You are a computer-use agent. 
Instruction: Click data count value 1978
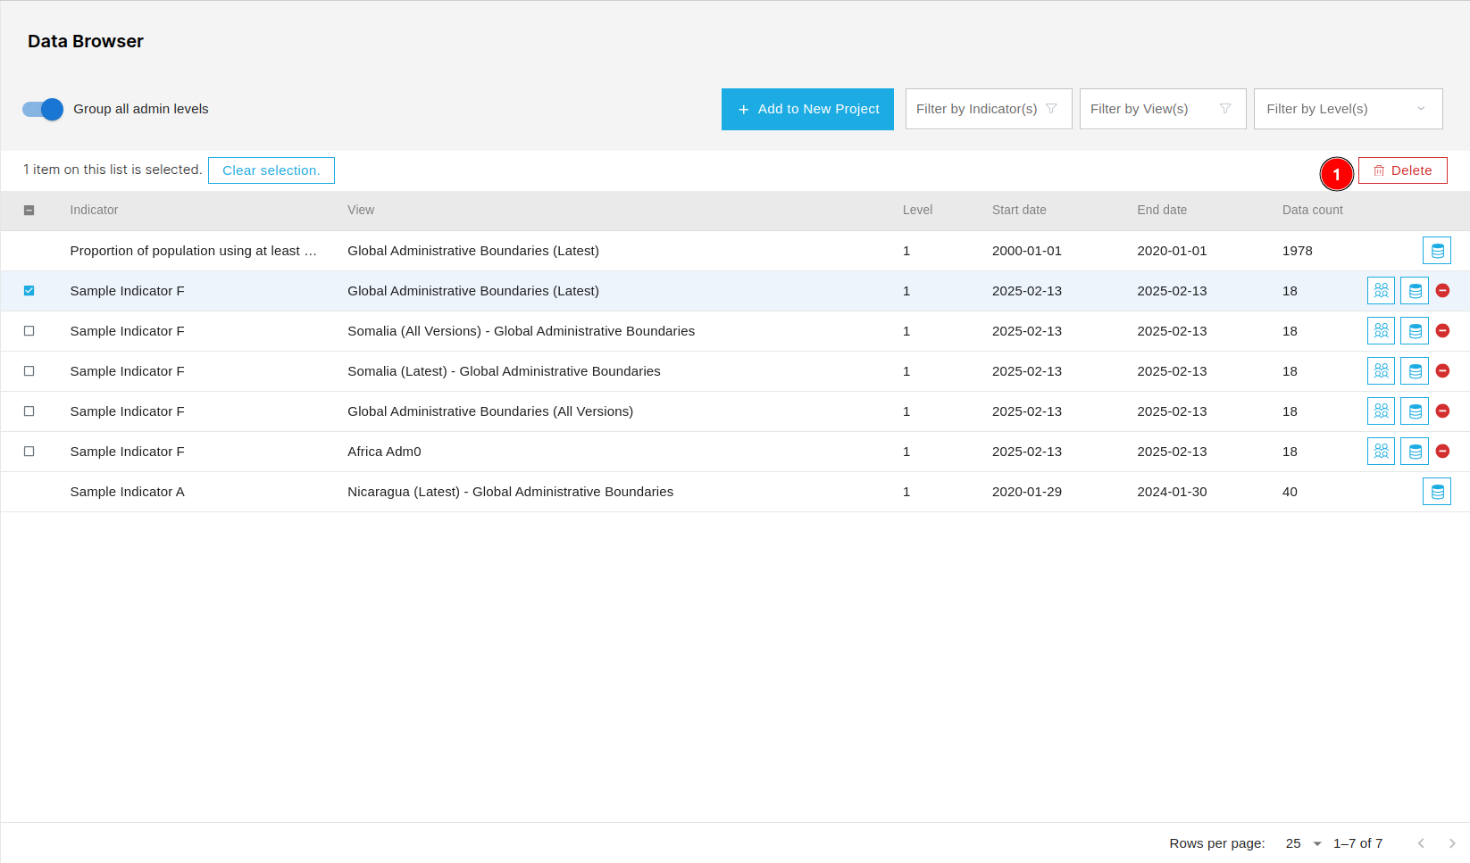[1298, 251]
